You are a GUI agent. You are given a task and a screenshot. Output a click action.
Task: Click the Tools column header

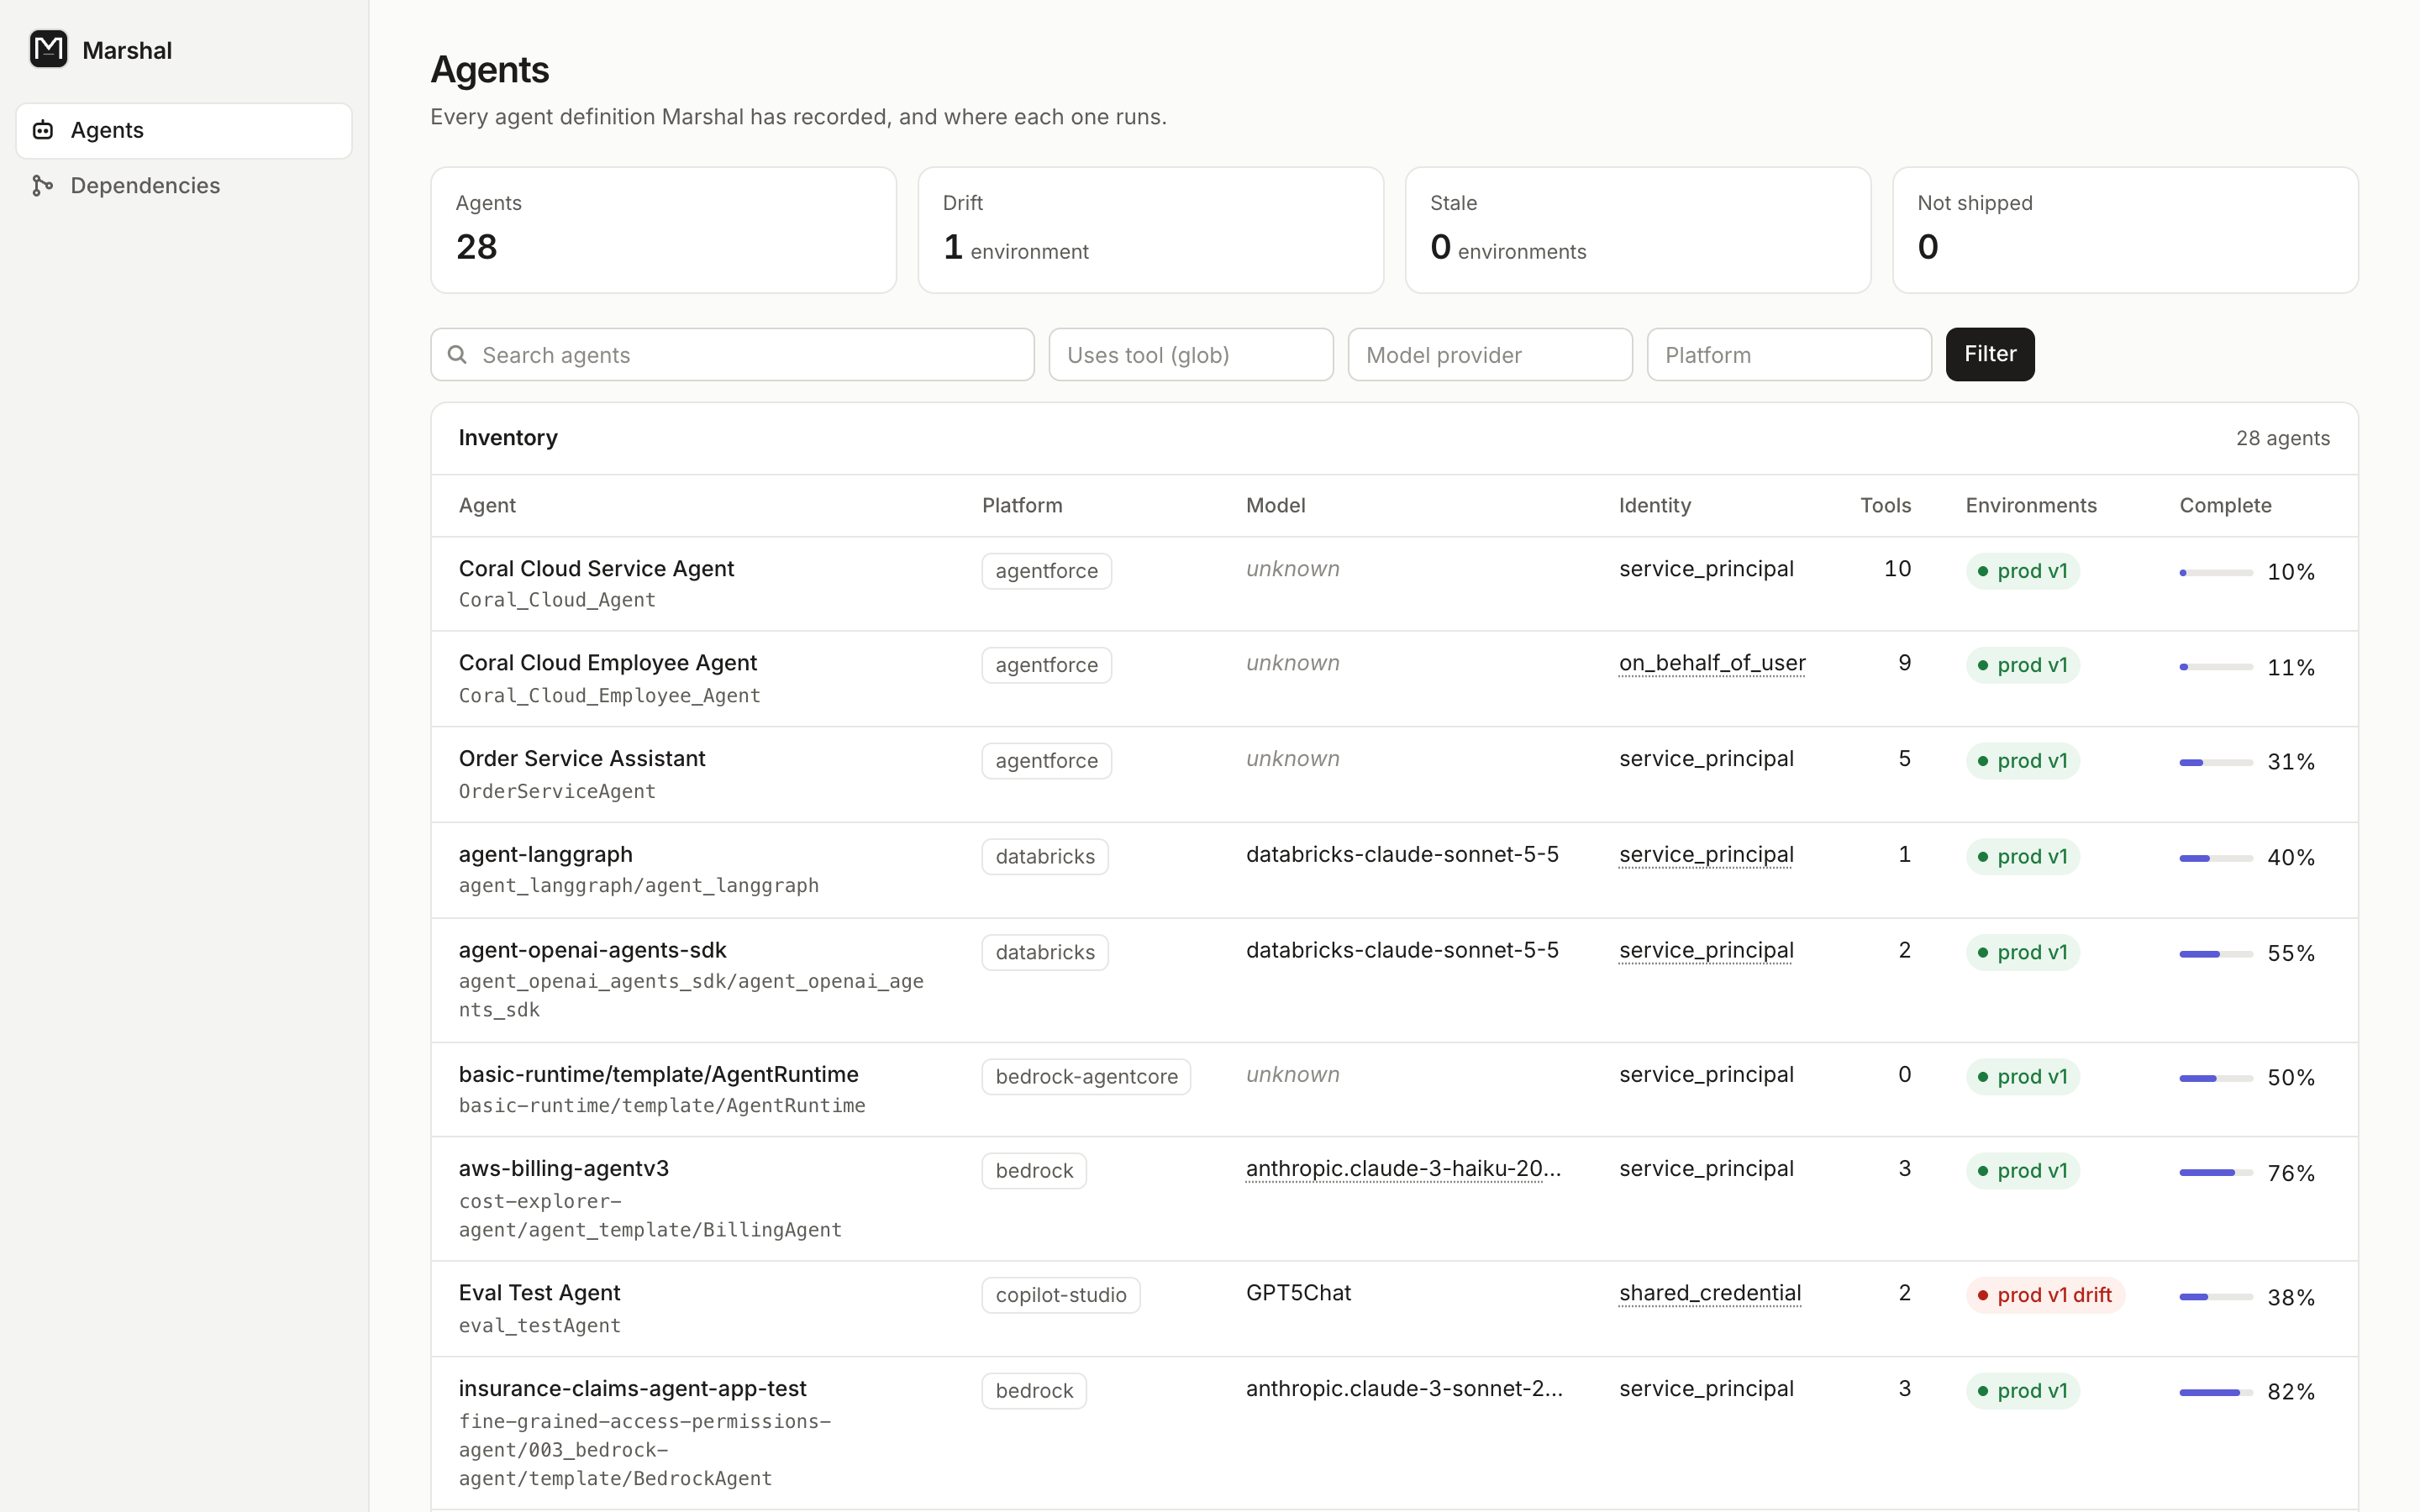tap(1885, 506)
